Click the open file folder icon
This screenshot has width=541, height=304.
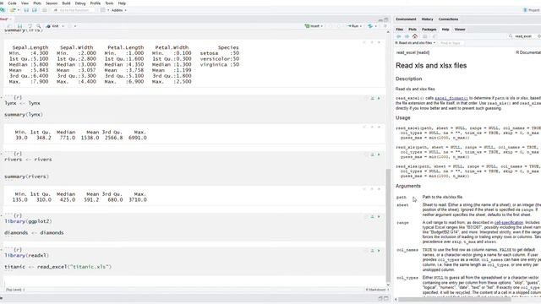pos(13,10)
